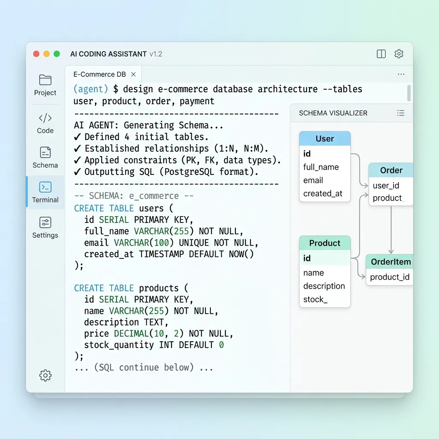Click the terminal vertical scrollbar
The width and height of the screenshot is (439, 439).
pyautogui.click(x=409, y=93)
